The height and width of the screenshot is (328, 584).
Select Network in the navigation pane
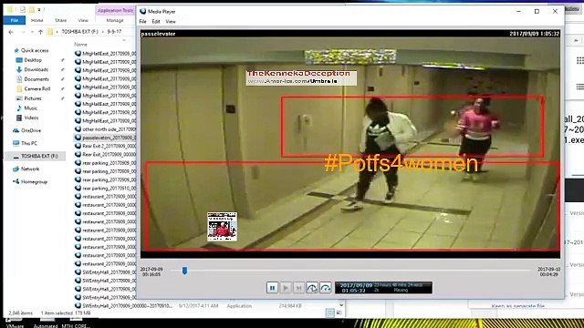[x=30, y=169]
